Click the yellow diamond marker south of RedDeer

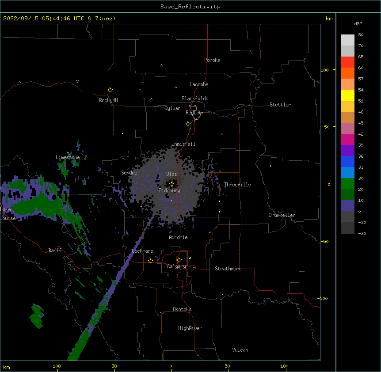click(x=188, y=124)
